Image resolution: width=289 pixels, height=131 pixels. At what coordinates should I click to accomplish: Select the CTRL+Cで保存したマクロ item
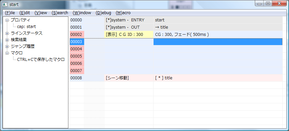tap(41, 60)
